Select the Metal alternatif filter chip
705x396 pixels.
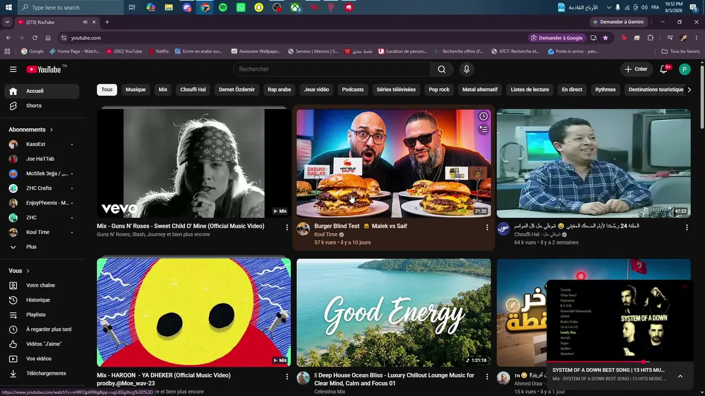tap(480, 90)
